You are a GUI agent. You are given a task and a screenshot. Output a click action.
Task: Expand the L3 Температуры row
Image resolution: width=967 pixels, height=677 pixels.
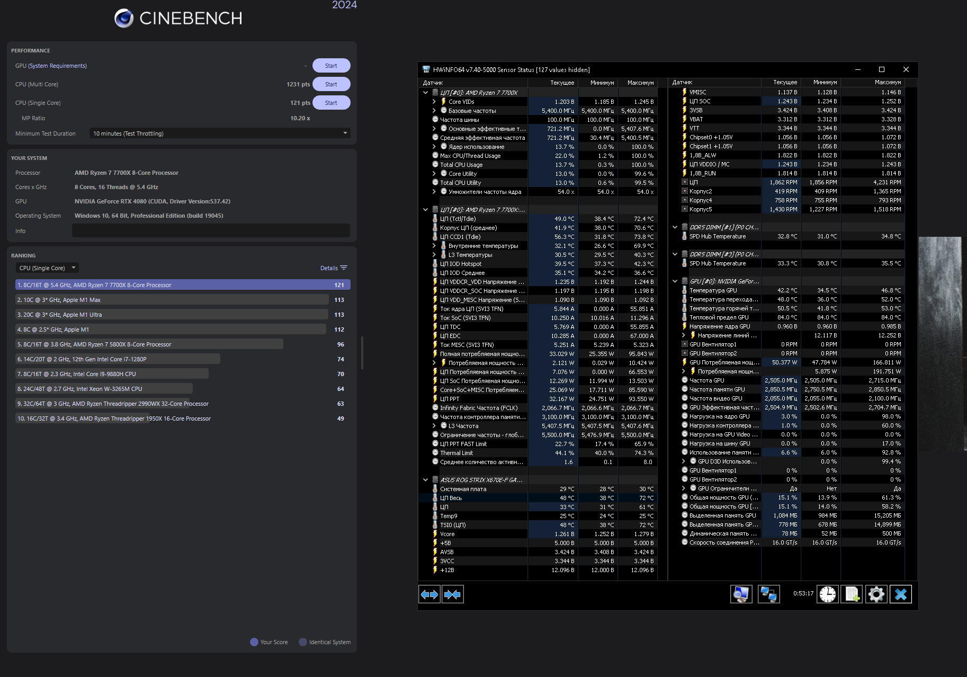434,255
